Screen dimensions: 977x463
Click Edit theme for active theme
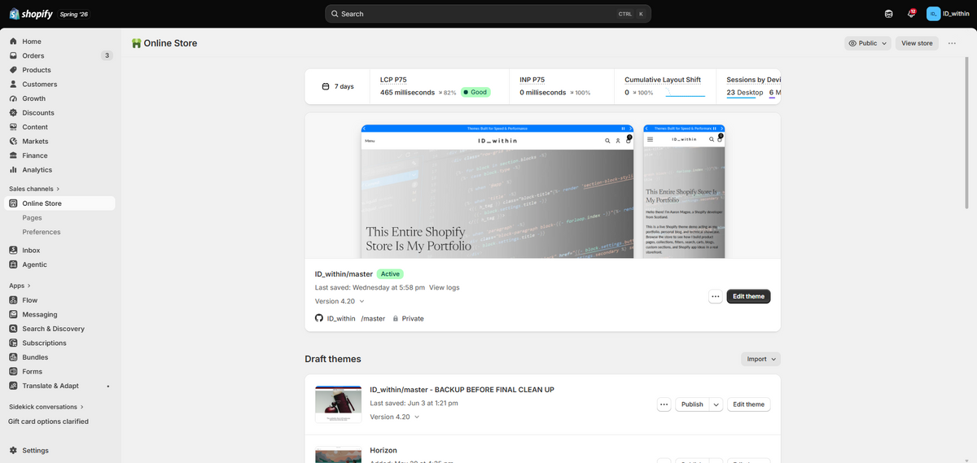tap(748, 297)
